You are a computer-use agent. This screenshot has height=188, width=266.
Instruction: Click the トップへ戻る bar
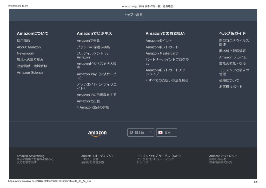coord(133,15)
